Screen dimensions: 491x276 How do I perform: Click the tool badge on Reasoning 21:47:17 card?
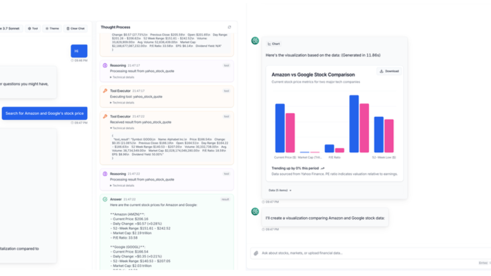coord(226,65)
